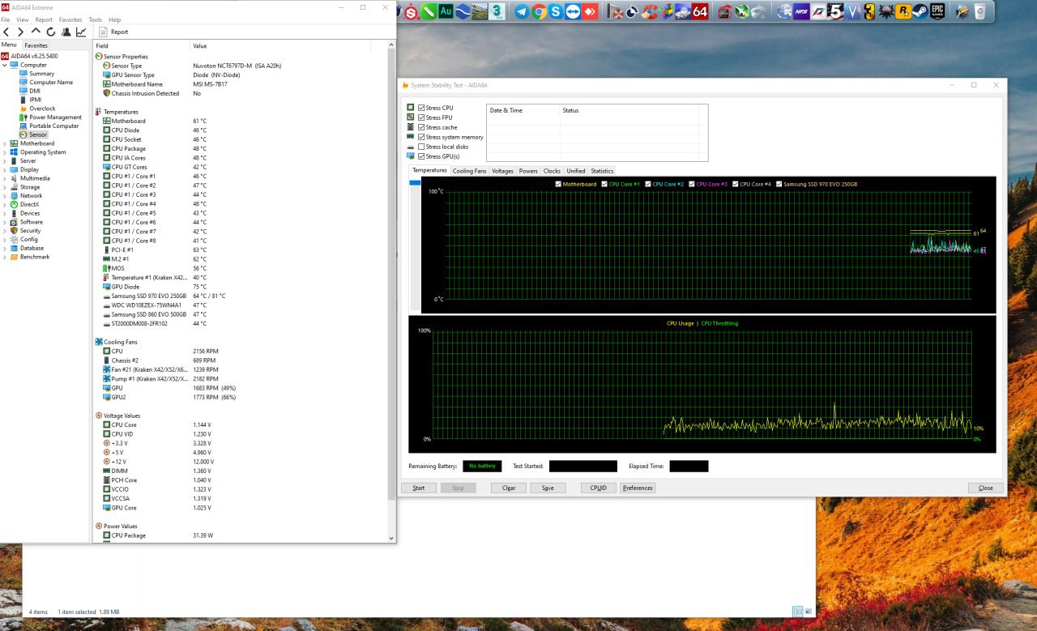Click the Back navigation arrow

7,32
